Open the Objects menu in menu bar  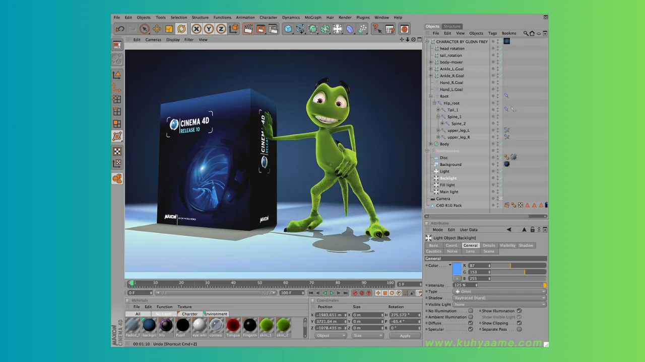pos(144,18)
